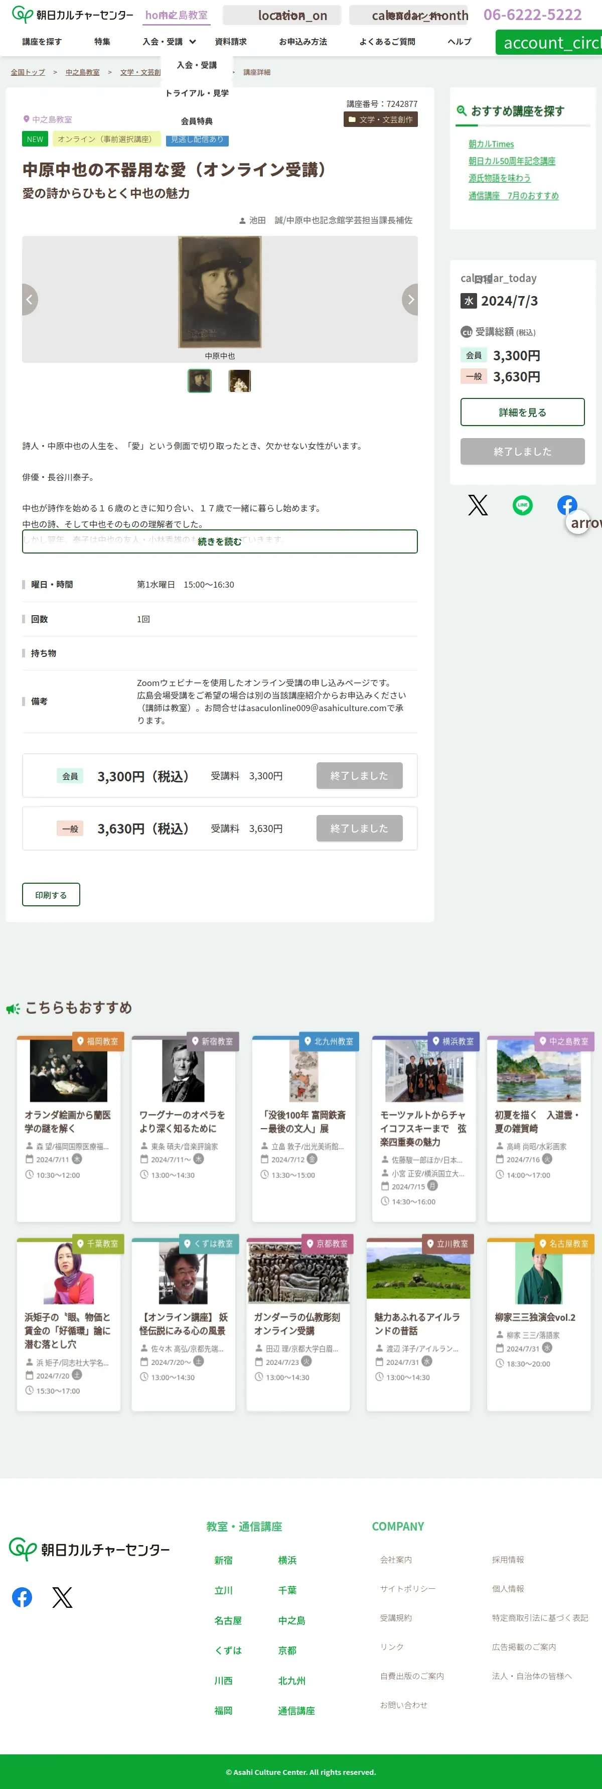Click footer Asahi Culture Center logo
The height and width of the screenshot is (1789, 602).
click(x=90, y=1549)
